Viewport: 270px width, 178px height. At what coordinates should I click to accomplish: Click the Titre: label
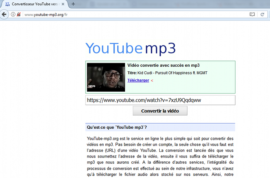(x=132, y=73)
